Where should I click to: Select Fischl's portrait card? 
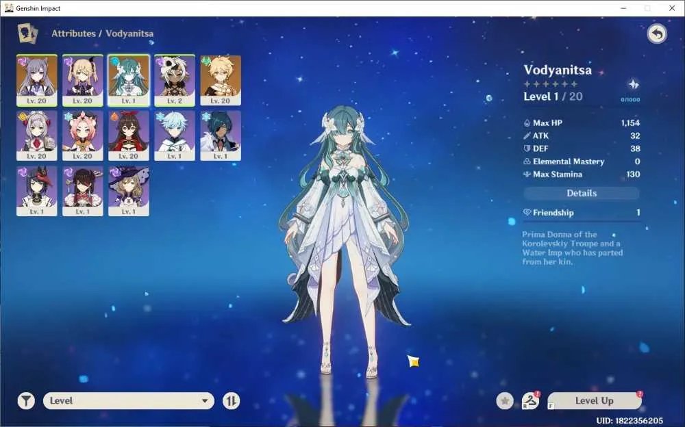pyautogui.click(x=83, y=80)
